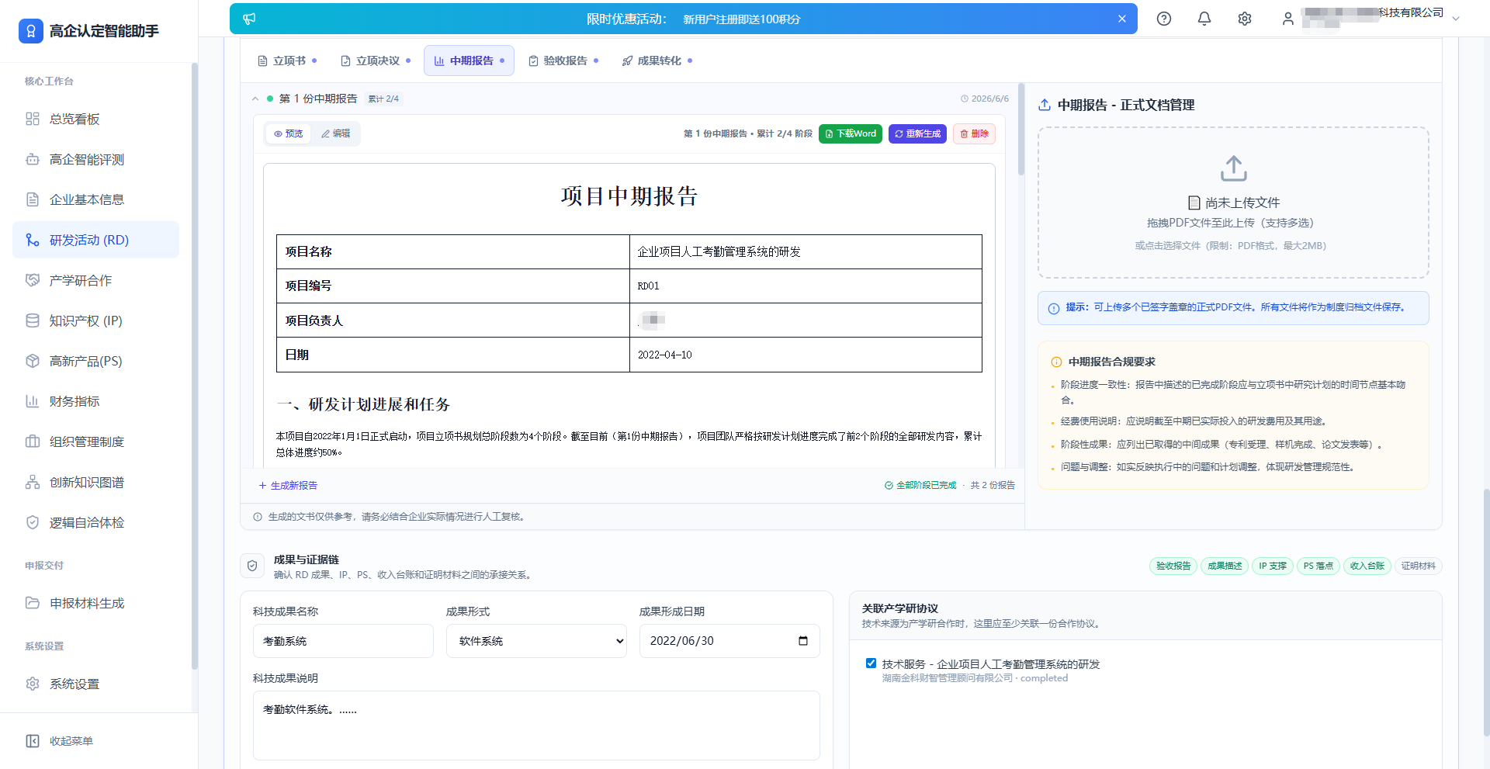Click the 知识产权 (IP) database icon

pos(33,320)
